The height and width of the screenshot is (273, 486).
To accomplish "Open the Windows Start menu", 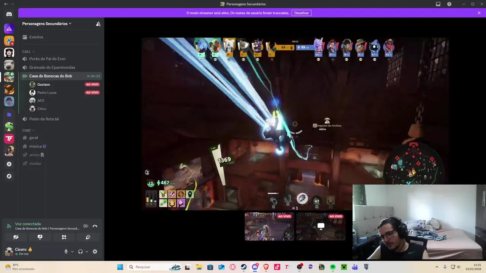I will tap(120, 267).
